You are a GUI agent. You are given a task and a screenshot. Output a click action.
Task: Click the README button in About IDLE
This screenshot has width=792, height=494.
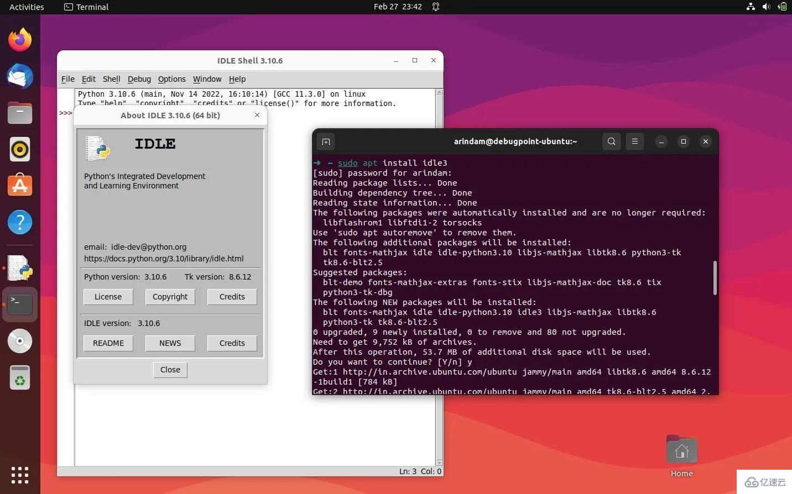pyautogui.click(x=108, y=343)
